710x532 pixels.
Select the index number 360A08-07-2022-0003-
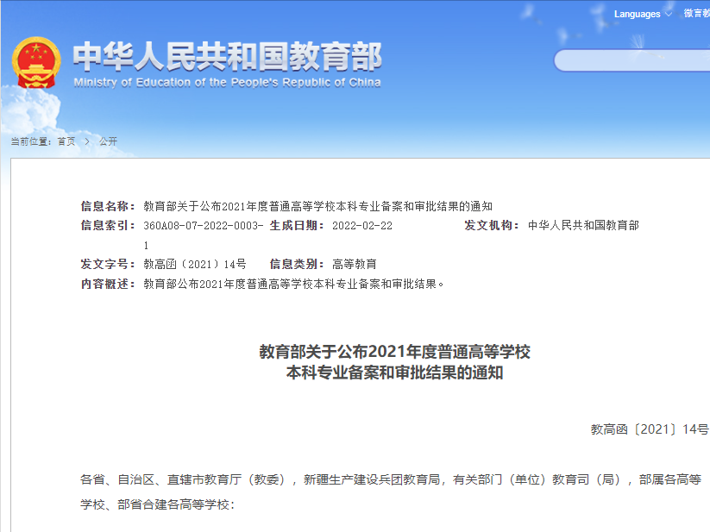(204, 226)
